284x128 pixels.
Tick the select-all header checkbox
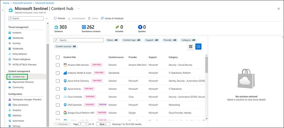pos(57,57)
